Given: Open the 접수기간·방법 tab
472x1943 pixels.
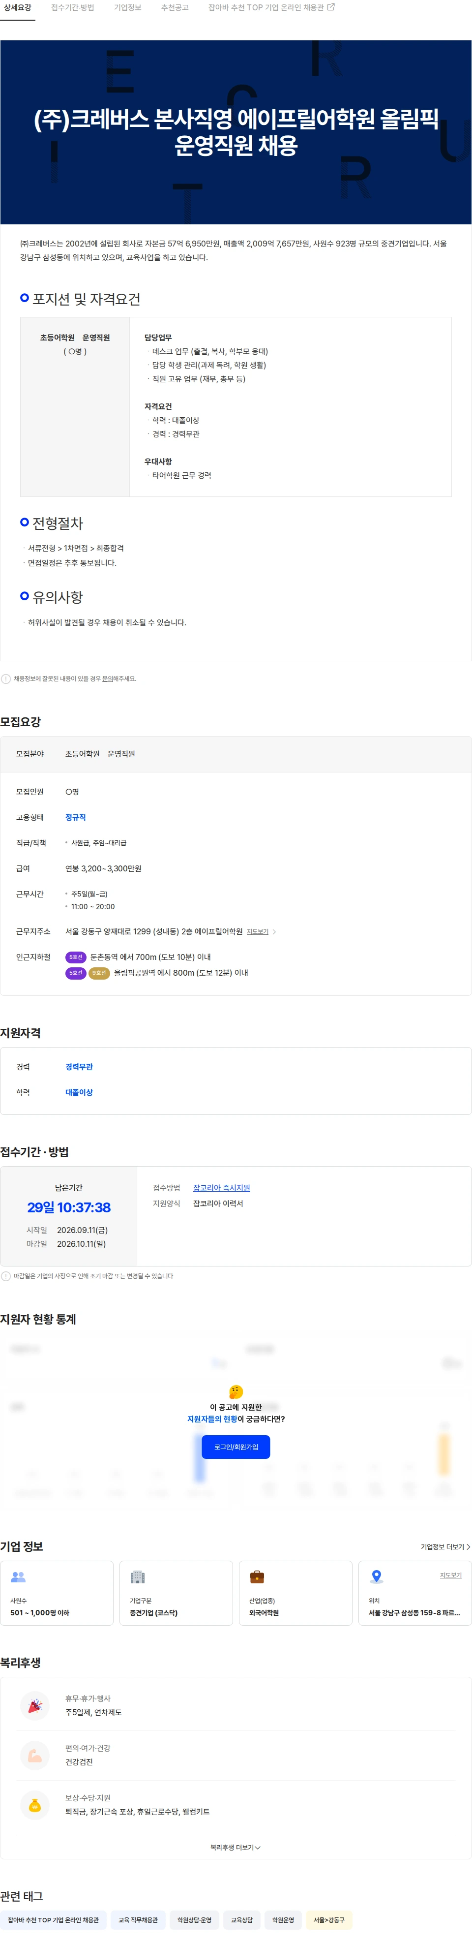Looking at the screenshot, I should coord(72,7).
